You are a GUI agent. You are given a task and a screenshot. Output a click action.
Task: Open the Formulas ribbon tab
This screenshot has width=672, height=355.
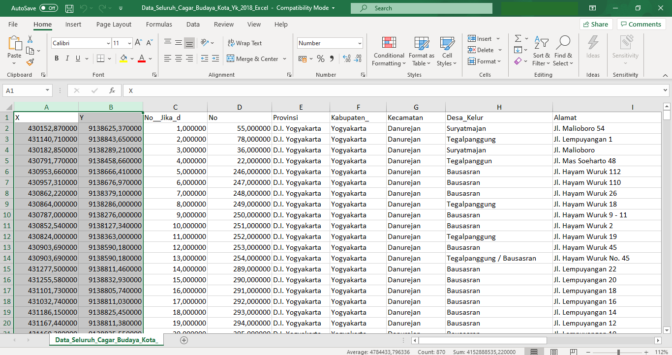click(x=159, y=25)
